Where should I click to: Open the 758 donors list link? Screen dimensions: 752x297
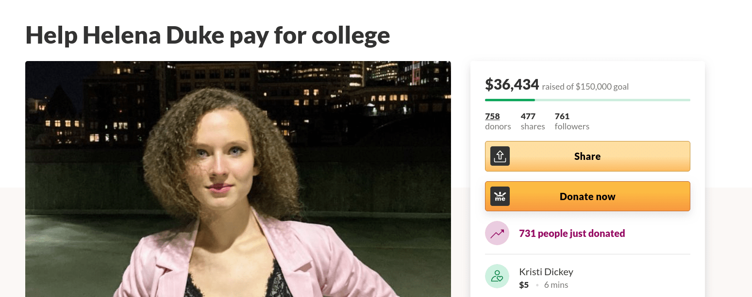point(492,116)
